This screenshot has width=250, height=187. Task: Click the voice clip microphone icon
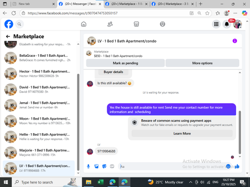coord(88,166)
